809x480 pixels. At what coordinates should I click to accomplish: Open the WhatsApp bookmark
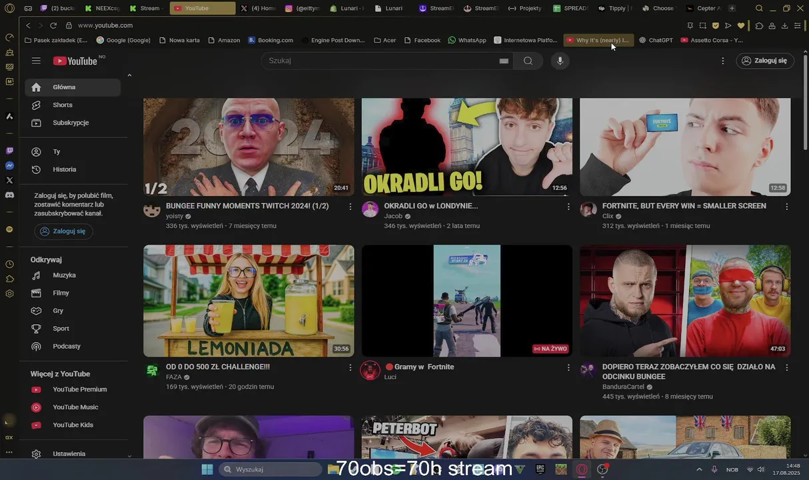[x=467, y=40]
